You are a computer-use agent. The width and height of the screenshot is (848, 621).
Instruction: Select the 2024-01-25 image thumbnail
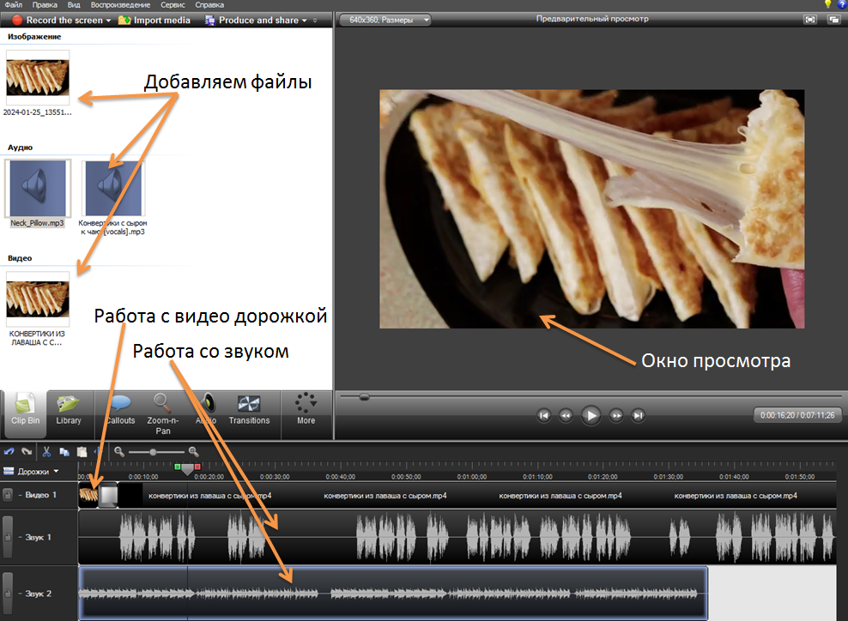point(37,78)
